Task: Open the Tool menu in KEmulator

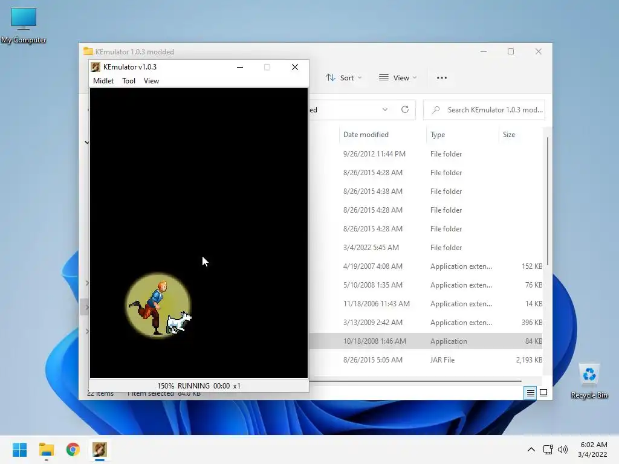Action: click(129, 81)
